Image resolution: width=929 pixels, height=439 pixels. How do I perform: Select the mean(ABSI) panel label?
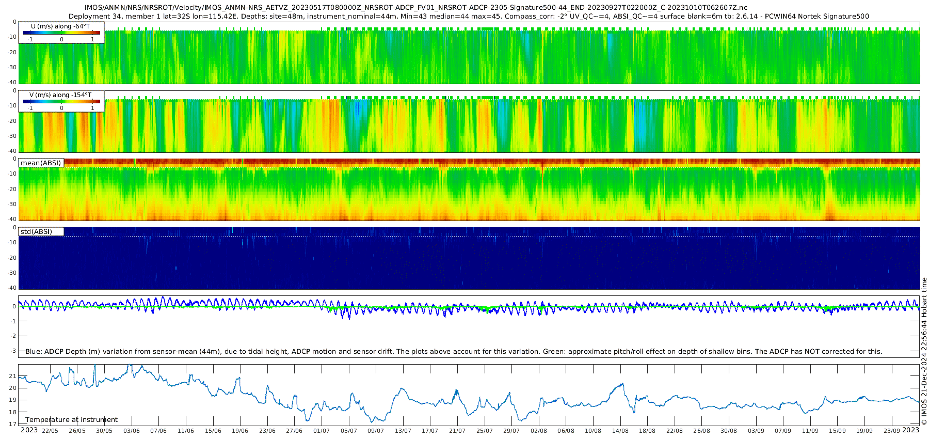[x=41, y=163]
